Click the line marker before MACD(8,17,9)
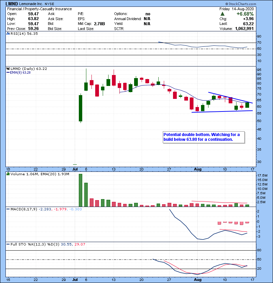Screen dimensions: 273x283 8,209
